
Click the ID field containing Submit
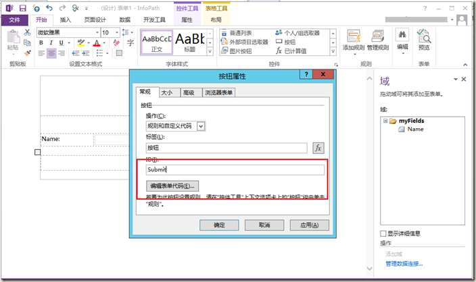click(235, 169)
